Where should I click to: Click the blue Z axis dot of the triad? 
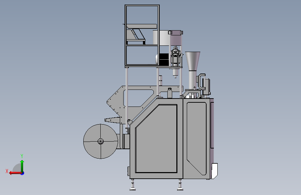pyautogui.click(x=23, y=173)
